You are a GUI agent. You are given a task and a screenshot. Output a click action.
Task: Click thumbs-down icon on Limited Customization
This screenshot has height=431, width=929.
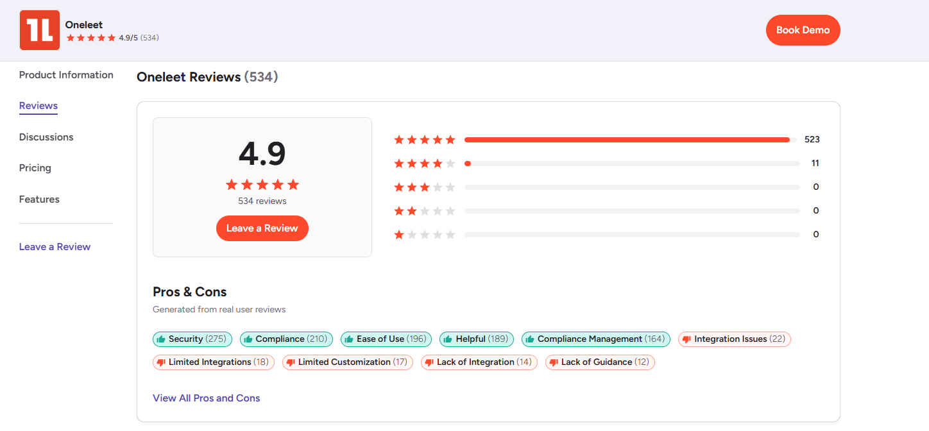point(291,362)
